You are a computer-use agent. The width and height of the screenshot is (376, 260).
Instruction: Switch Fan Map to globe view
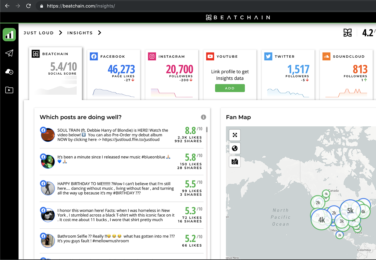[x=235, y=148]
